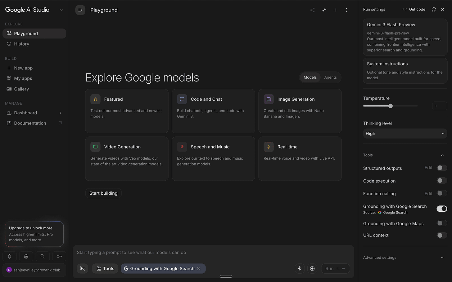Open System instructions

point(405,71)
